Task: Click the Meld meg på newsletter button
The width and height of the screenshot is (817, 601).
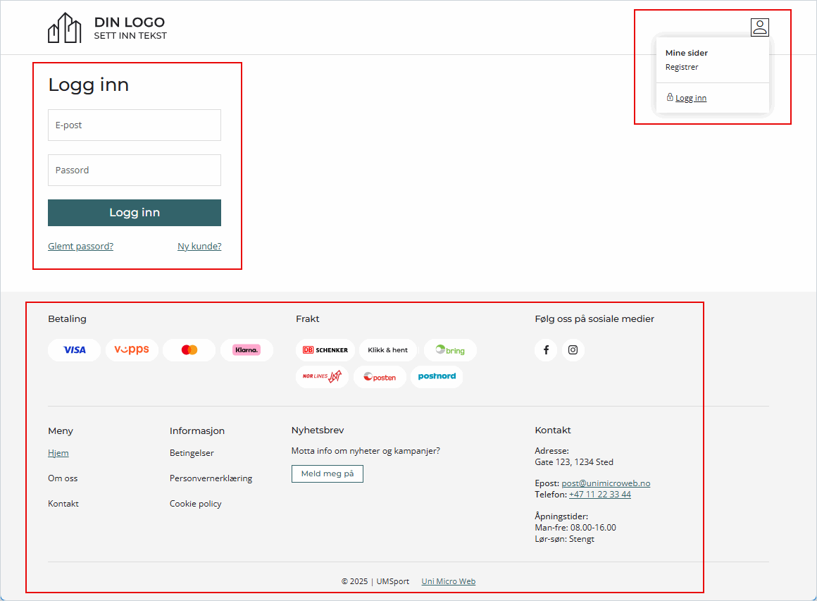Action: point(328,474)
